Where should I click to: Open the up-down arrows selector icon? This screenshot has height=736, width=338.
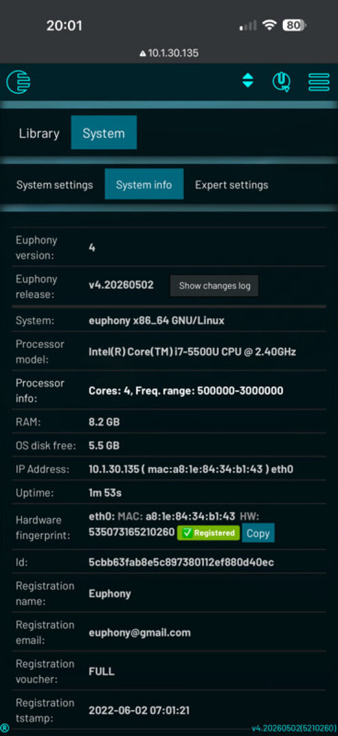248,81
